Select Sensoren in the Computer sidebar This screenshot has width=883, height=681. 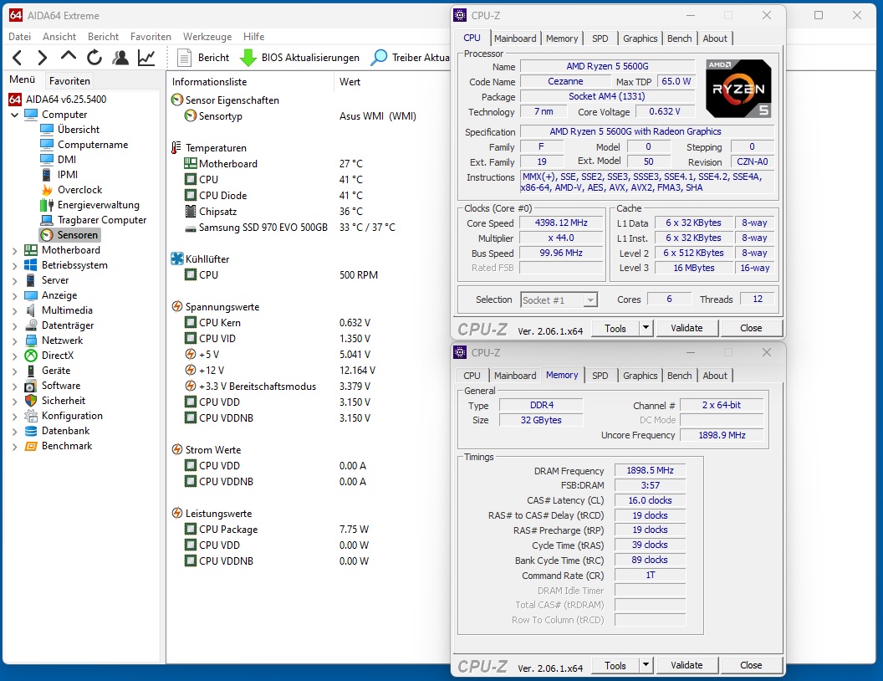pyautogui.click(x=77, y=235)
